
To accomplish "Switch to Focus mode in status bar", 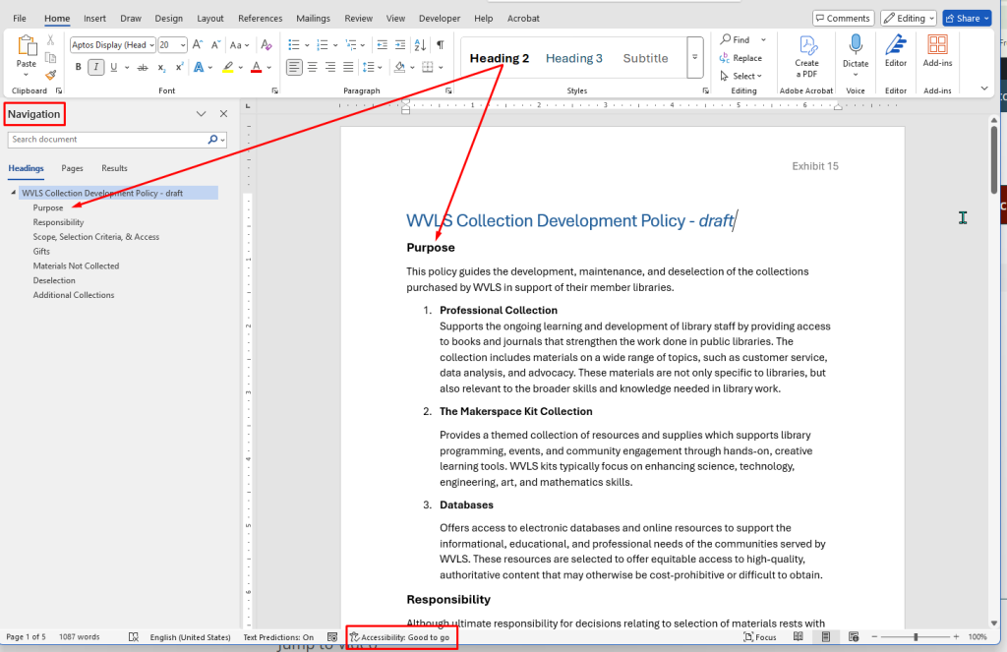I will pos(760,637).
